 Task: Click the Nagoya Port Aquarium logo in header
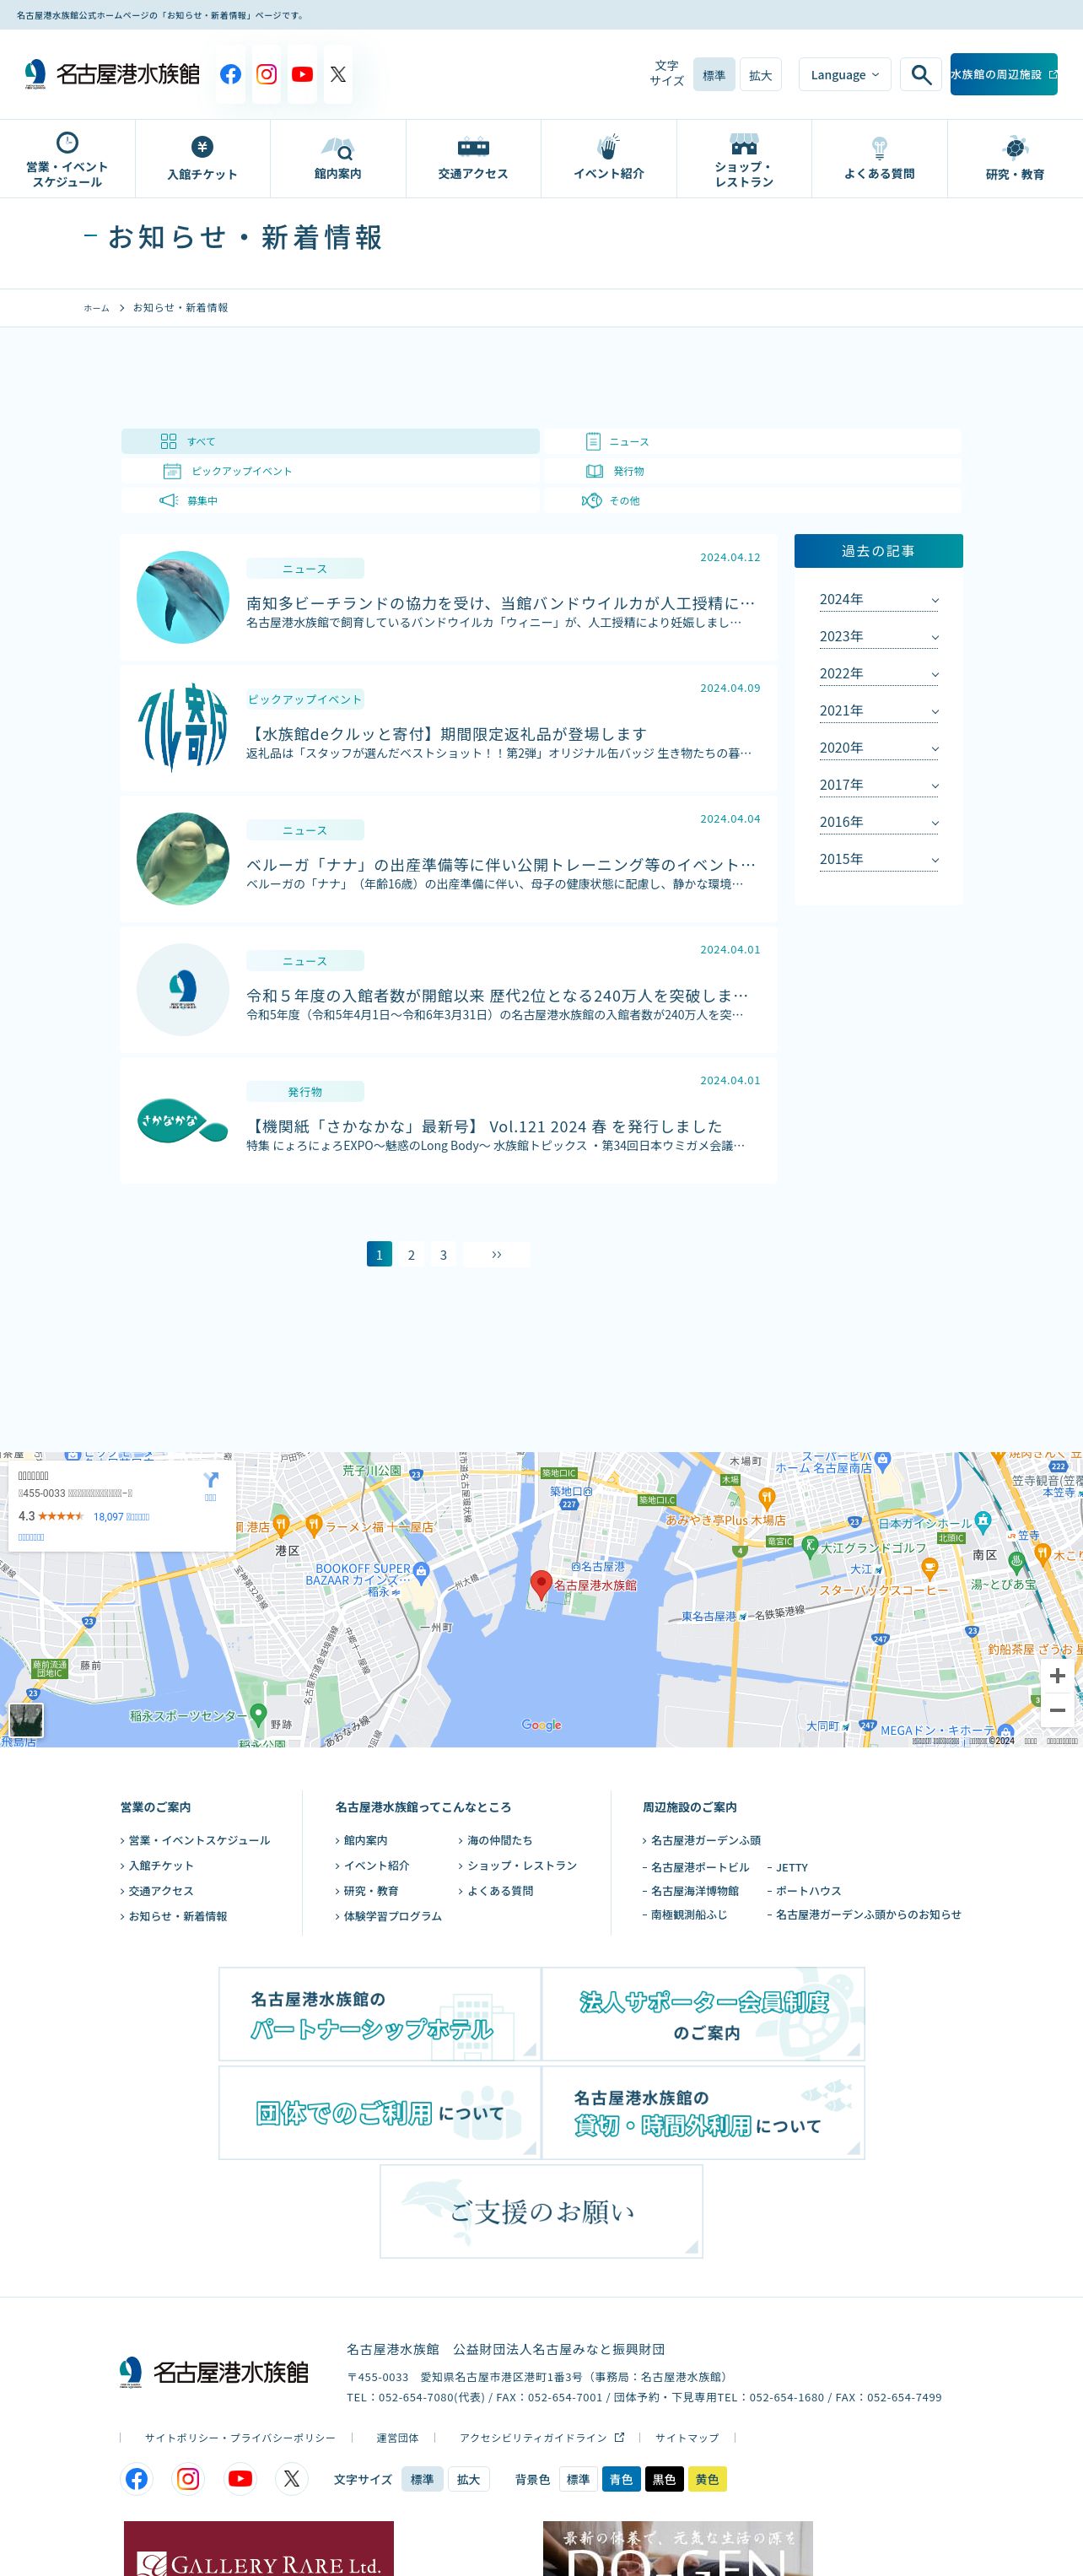[x=112, y=74]
